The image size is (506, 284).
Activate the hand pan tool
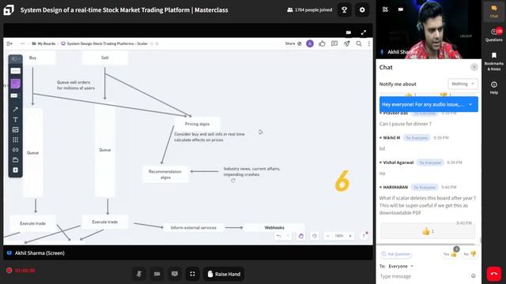coord(300,236)
